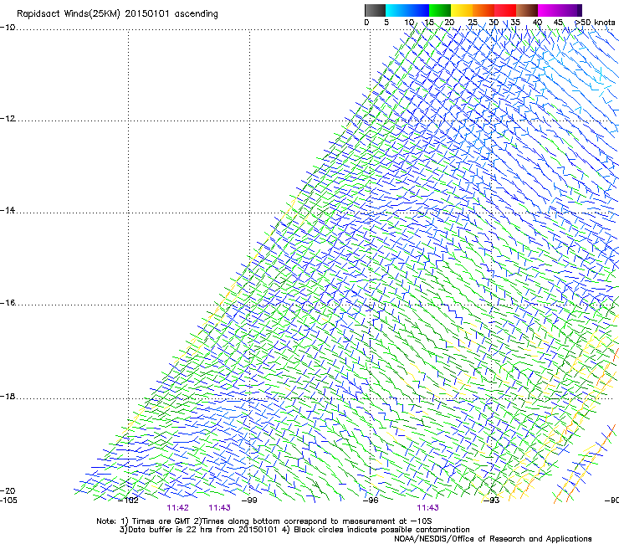Select the '-99' longitude axis label
Image resolution: width=619 pixels, height=544 pixels.
click(x=249, y=500)
